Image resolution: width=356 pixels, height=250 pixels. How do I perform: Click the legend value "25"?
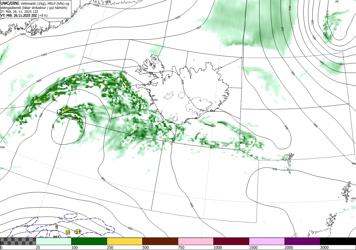click(x=38, y=247)
